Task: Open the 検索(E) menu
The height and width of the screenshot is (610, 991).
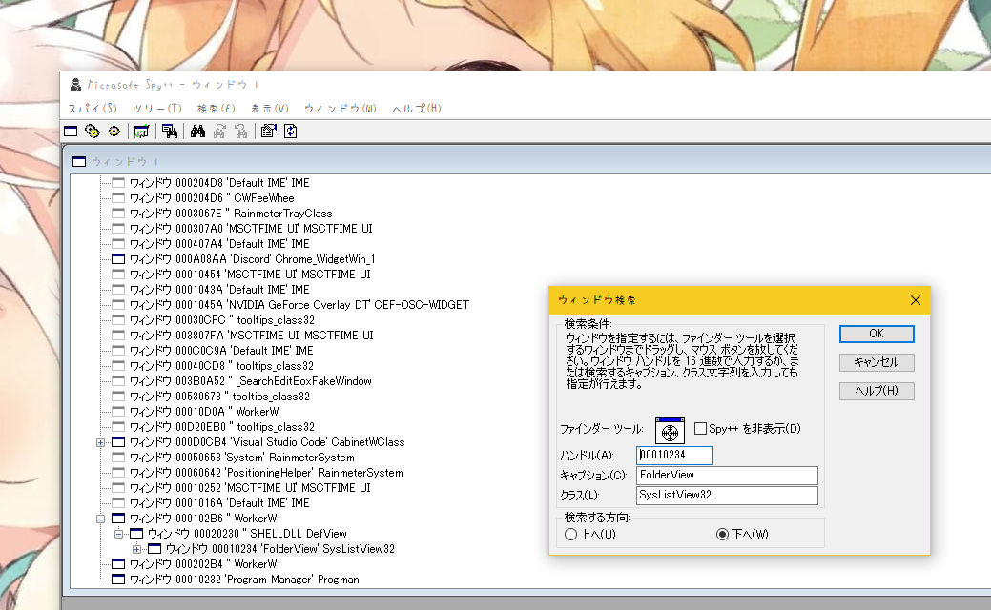Action: tap(217, 108)
